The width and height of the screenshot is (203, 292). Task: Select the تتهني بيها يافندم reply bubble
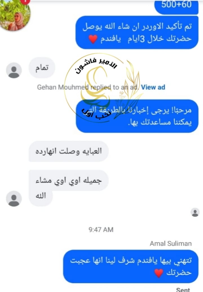tap(131, 266)
